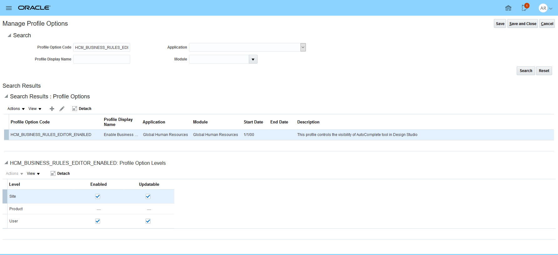
Task: Select the User level row
Action: point(89,221)
